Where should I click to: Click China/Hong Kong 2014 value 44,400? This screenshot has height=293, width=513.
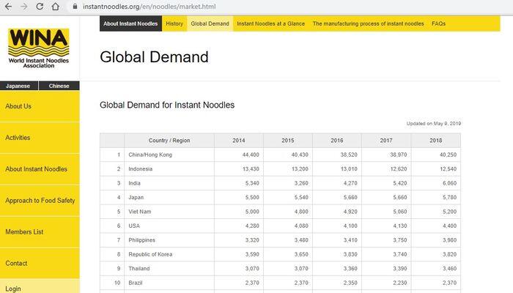(x=251, y=155)
